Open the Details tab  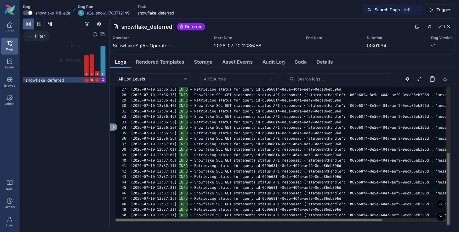(x=325, y=62)
